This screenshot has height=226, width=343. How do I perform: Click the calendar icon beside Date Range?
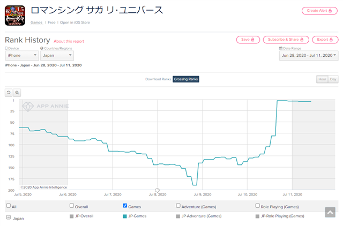(x=281, y=48)
